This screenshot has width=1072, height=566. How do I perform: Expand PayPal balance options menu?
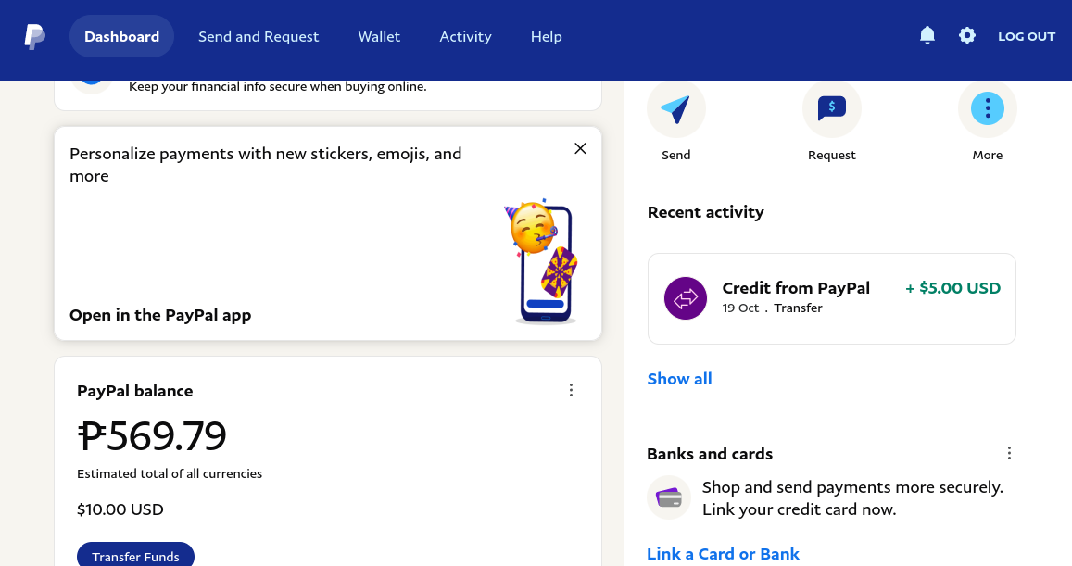(571, 390)
